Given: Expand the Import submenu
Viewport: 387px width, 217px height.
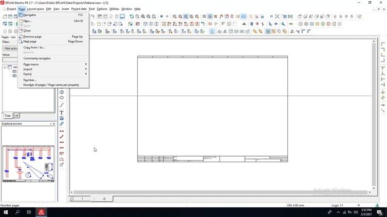Looking at the screenshot, I should click(x=53, y=69).
